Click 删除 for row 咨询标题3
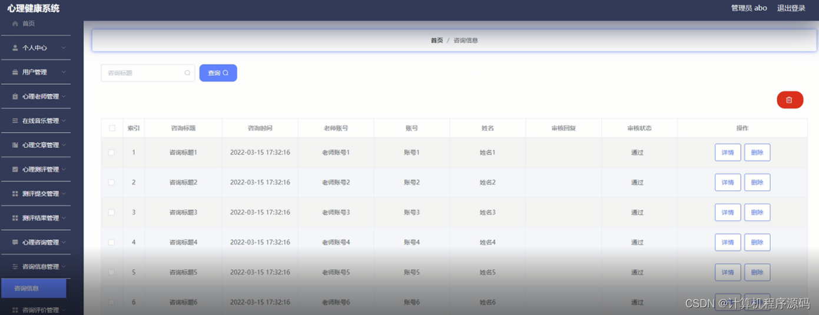The height and width of the screenshot is (315, 819). tap(757, 212)
